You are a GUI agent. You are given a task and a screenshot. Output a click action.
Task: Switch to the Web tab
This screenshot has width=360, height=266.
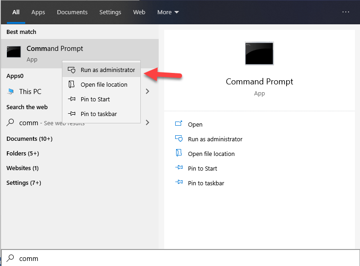tap(139, 12)
